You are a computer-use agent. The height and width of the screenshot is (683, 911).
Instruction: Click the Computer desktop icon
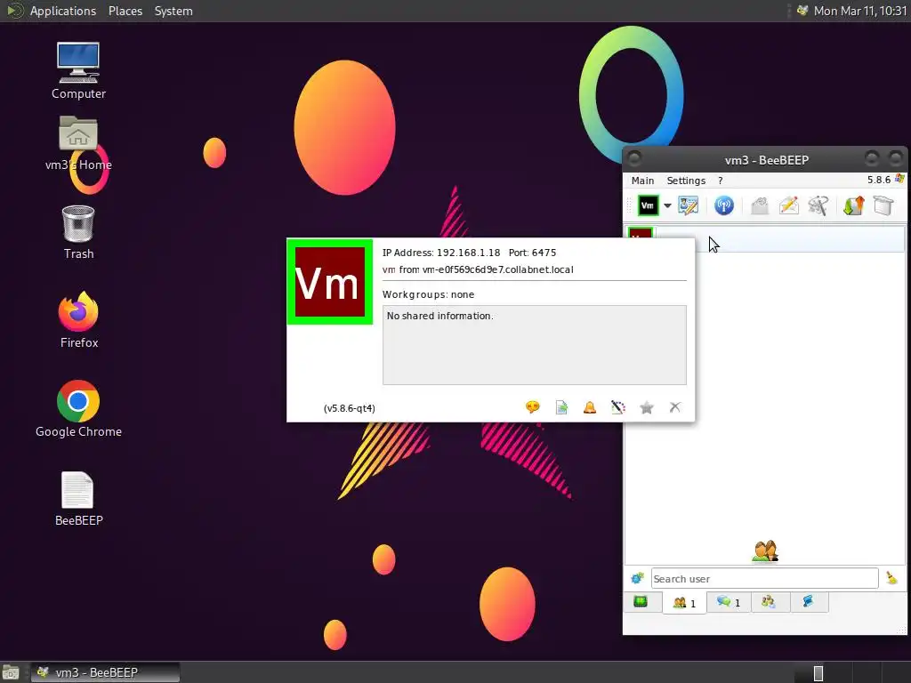point(78,71)
